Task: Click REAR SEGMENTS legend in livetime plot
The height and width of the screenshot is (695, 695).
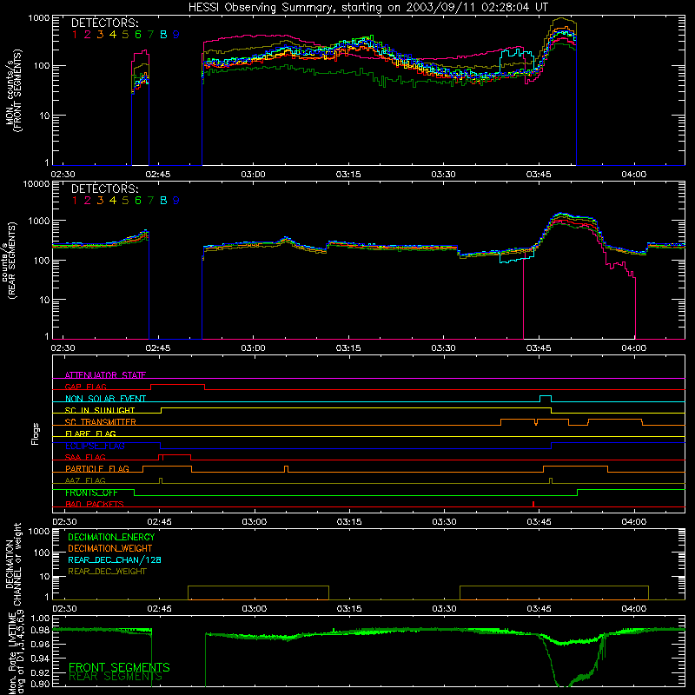Action: pos(116,677)
